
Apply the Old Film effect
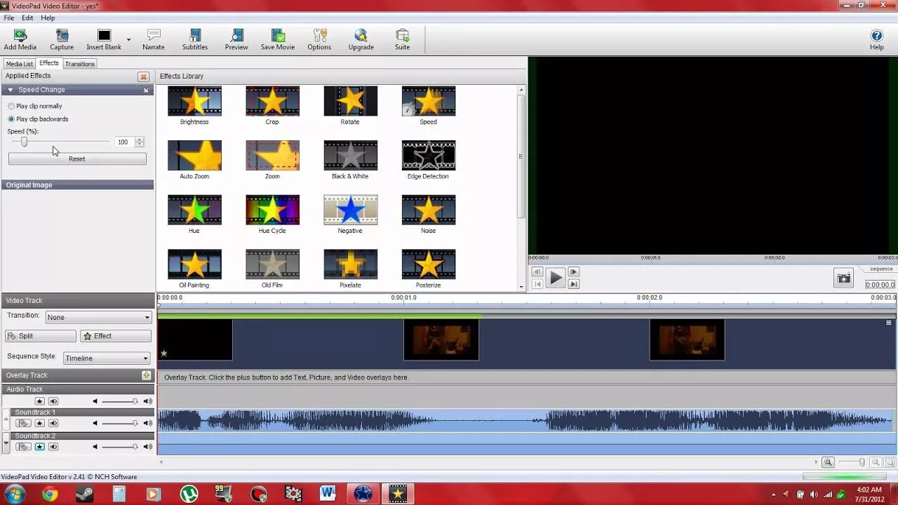coord(272,269)
